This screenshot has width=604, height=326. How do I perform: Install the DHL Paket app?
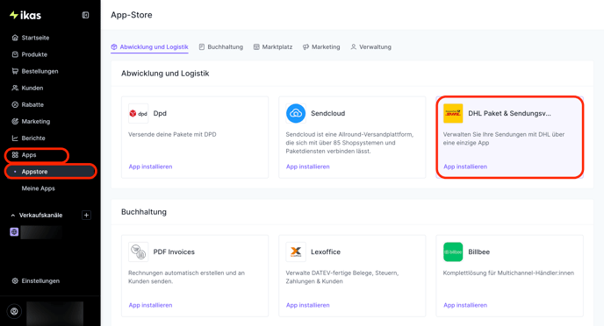tap(465, 167)
